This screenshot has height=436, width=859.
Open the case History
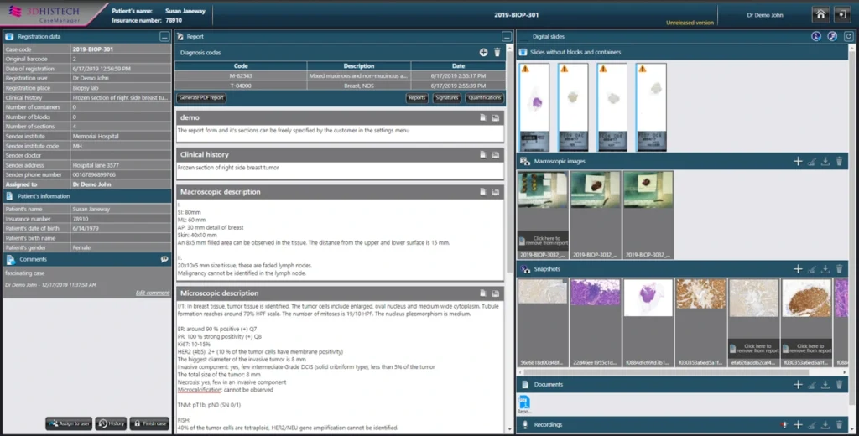coord(112,423)
